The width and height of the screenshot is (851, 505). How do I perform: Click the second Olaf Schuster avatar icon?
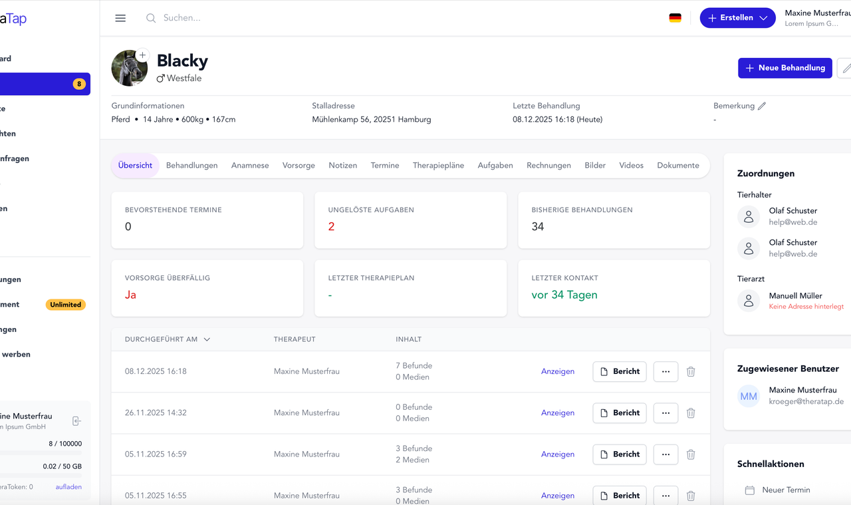[749, 248]
